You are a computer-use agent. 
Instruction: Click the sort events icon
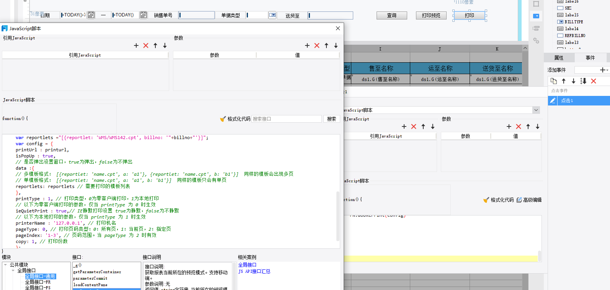(583, 81)
